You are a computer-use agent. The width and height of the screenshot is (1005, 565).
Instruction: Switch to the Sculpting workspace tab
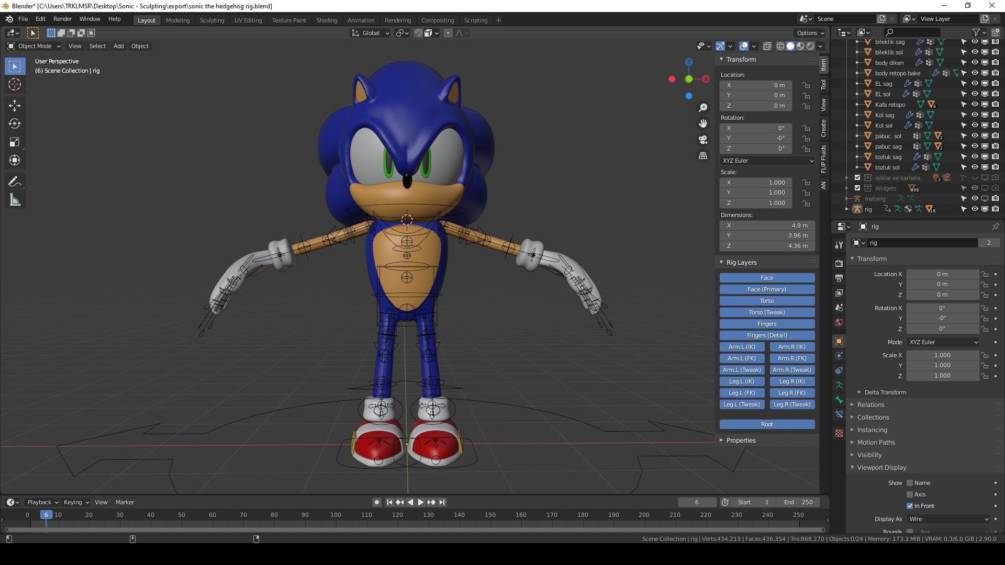(211, 20)
